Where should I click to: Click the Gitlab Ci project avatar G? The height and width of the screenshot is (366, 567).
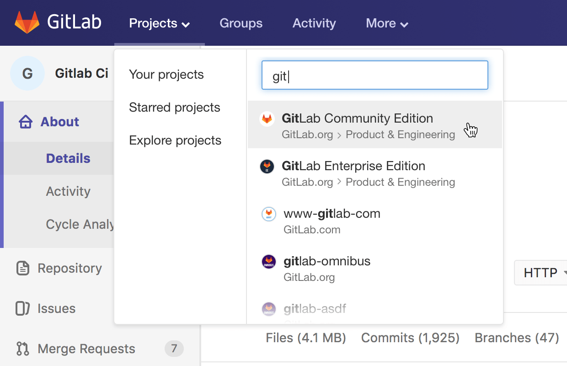(27, 73)
